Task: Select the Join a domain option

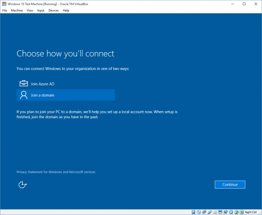Action: [x=65, y=95]
